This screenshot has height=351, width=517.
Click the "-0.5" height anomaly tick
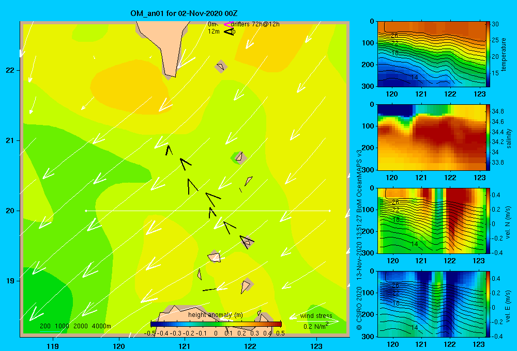point(149,333)
